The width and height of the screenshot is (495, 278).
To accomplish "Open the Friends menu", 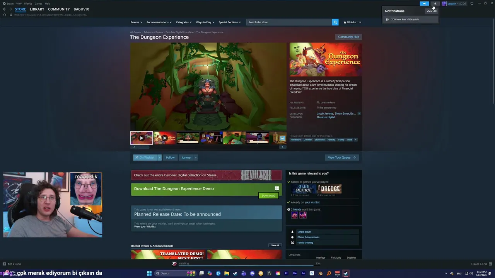I will click(x=28, y=3).
